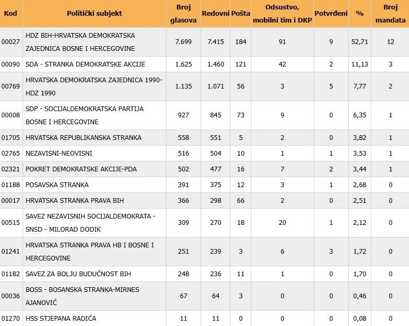
Task: Click the Savez za Bolju Budućnost BIH row
Action: pos(204,274)
